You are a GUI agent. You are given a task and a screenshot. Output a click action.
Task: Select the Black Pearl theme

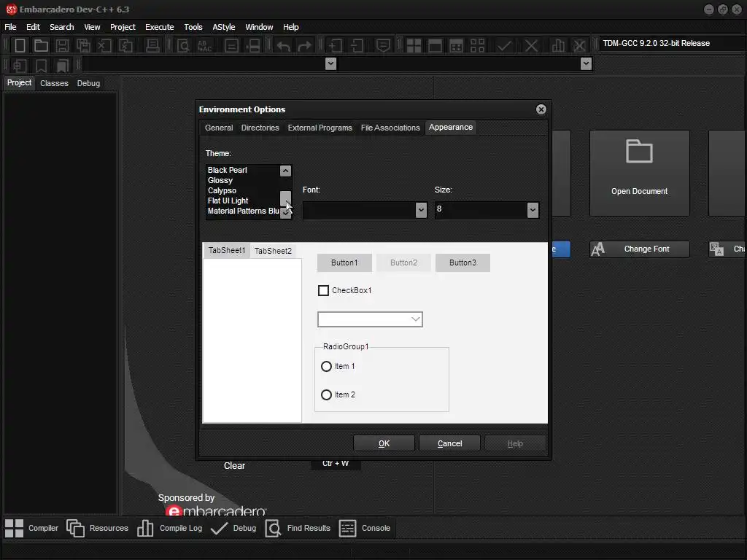pyautogui.click(x=243, y=170)
